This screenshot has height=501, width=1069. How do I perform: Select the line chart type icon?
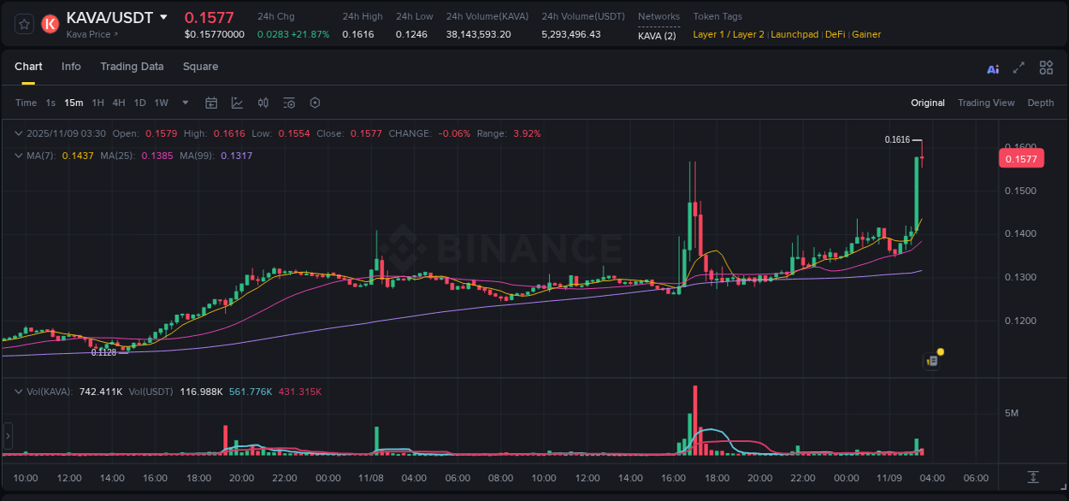pyautogui.click(x=237, y=103)
